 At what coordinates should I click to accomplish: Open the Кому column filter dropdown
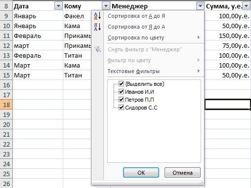pos(106,6)
